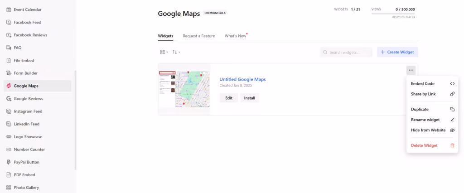Viewport: 464px width, 193px height.
Task: Click the 'RESETS ON MAY 29' text
Action: [404, 18]
